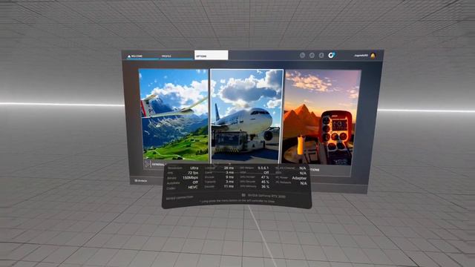The height and width of the screenshot is (267, 475).
Task: Click the "28 ms" latency value
Action: coord(229,168)
